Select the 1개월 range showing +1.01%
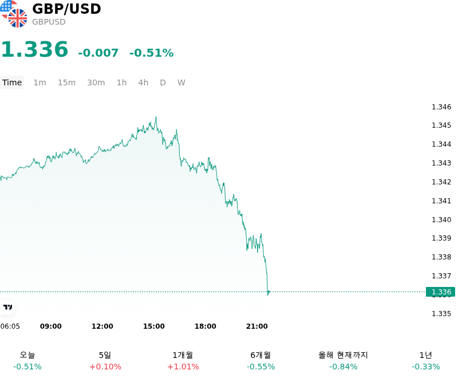 pyautogui.click(x=183, y=361)
